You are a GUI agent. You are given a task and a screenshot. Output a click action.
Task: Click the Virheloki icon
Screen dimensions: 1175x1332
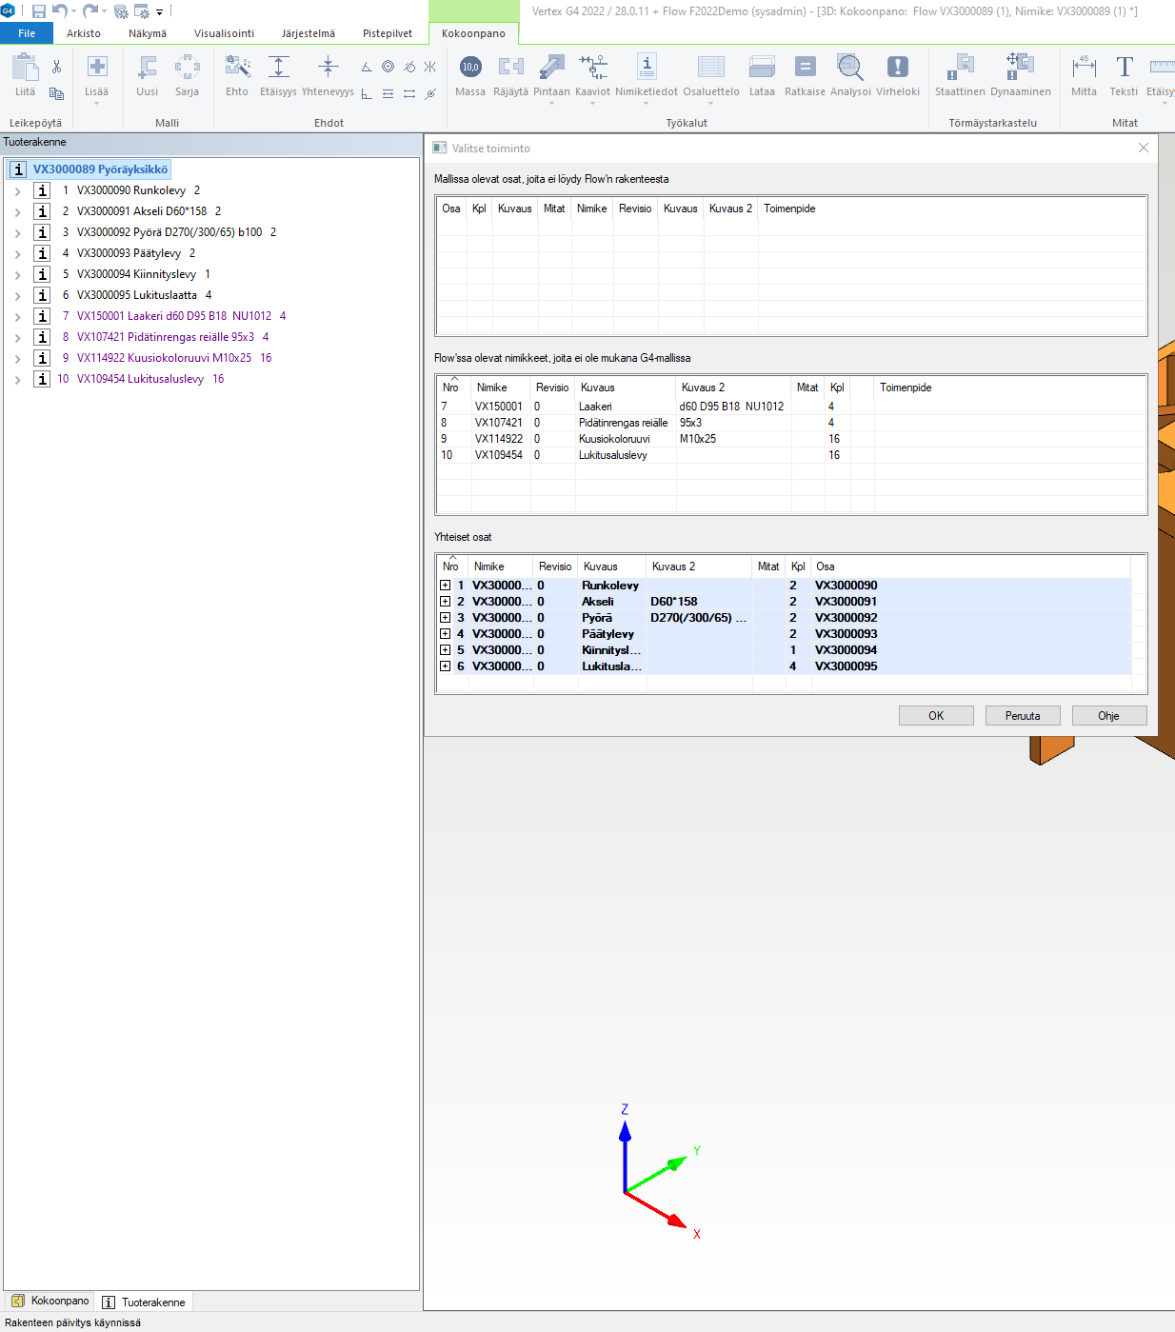pyautogui.click(x=897, y=68)
